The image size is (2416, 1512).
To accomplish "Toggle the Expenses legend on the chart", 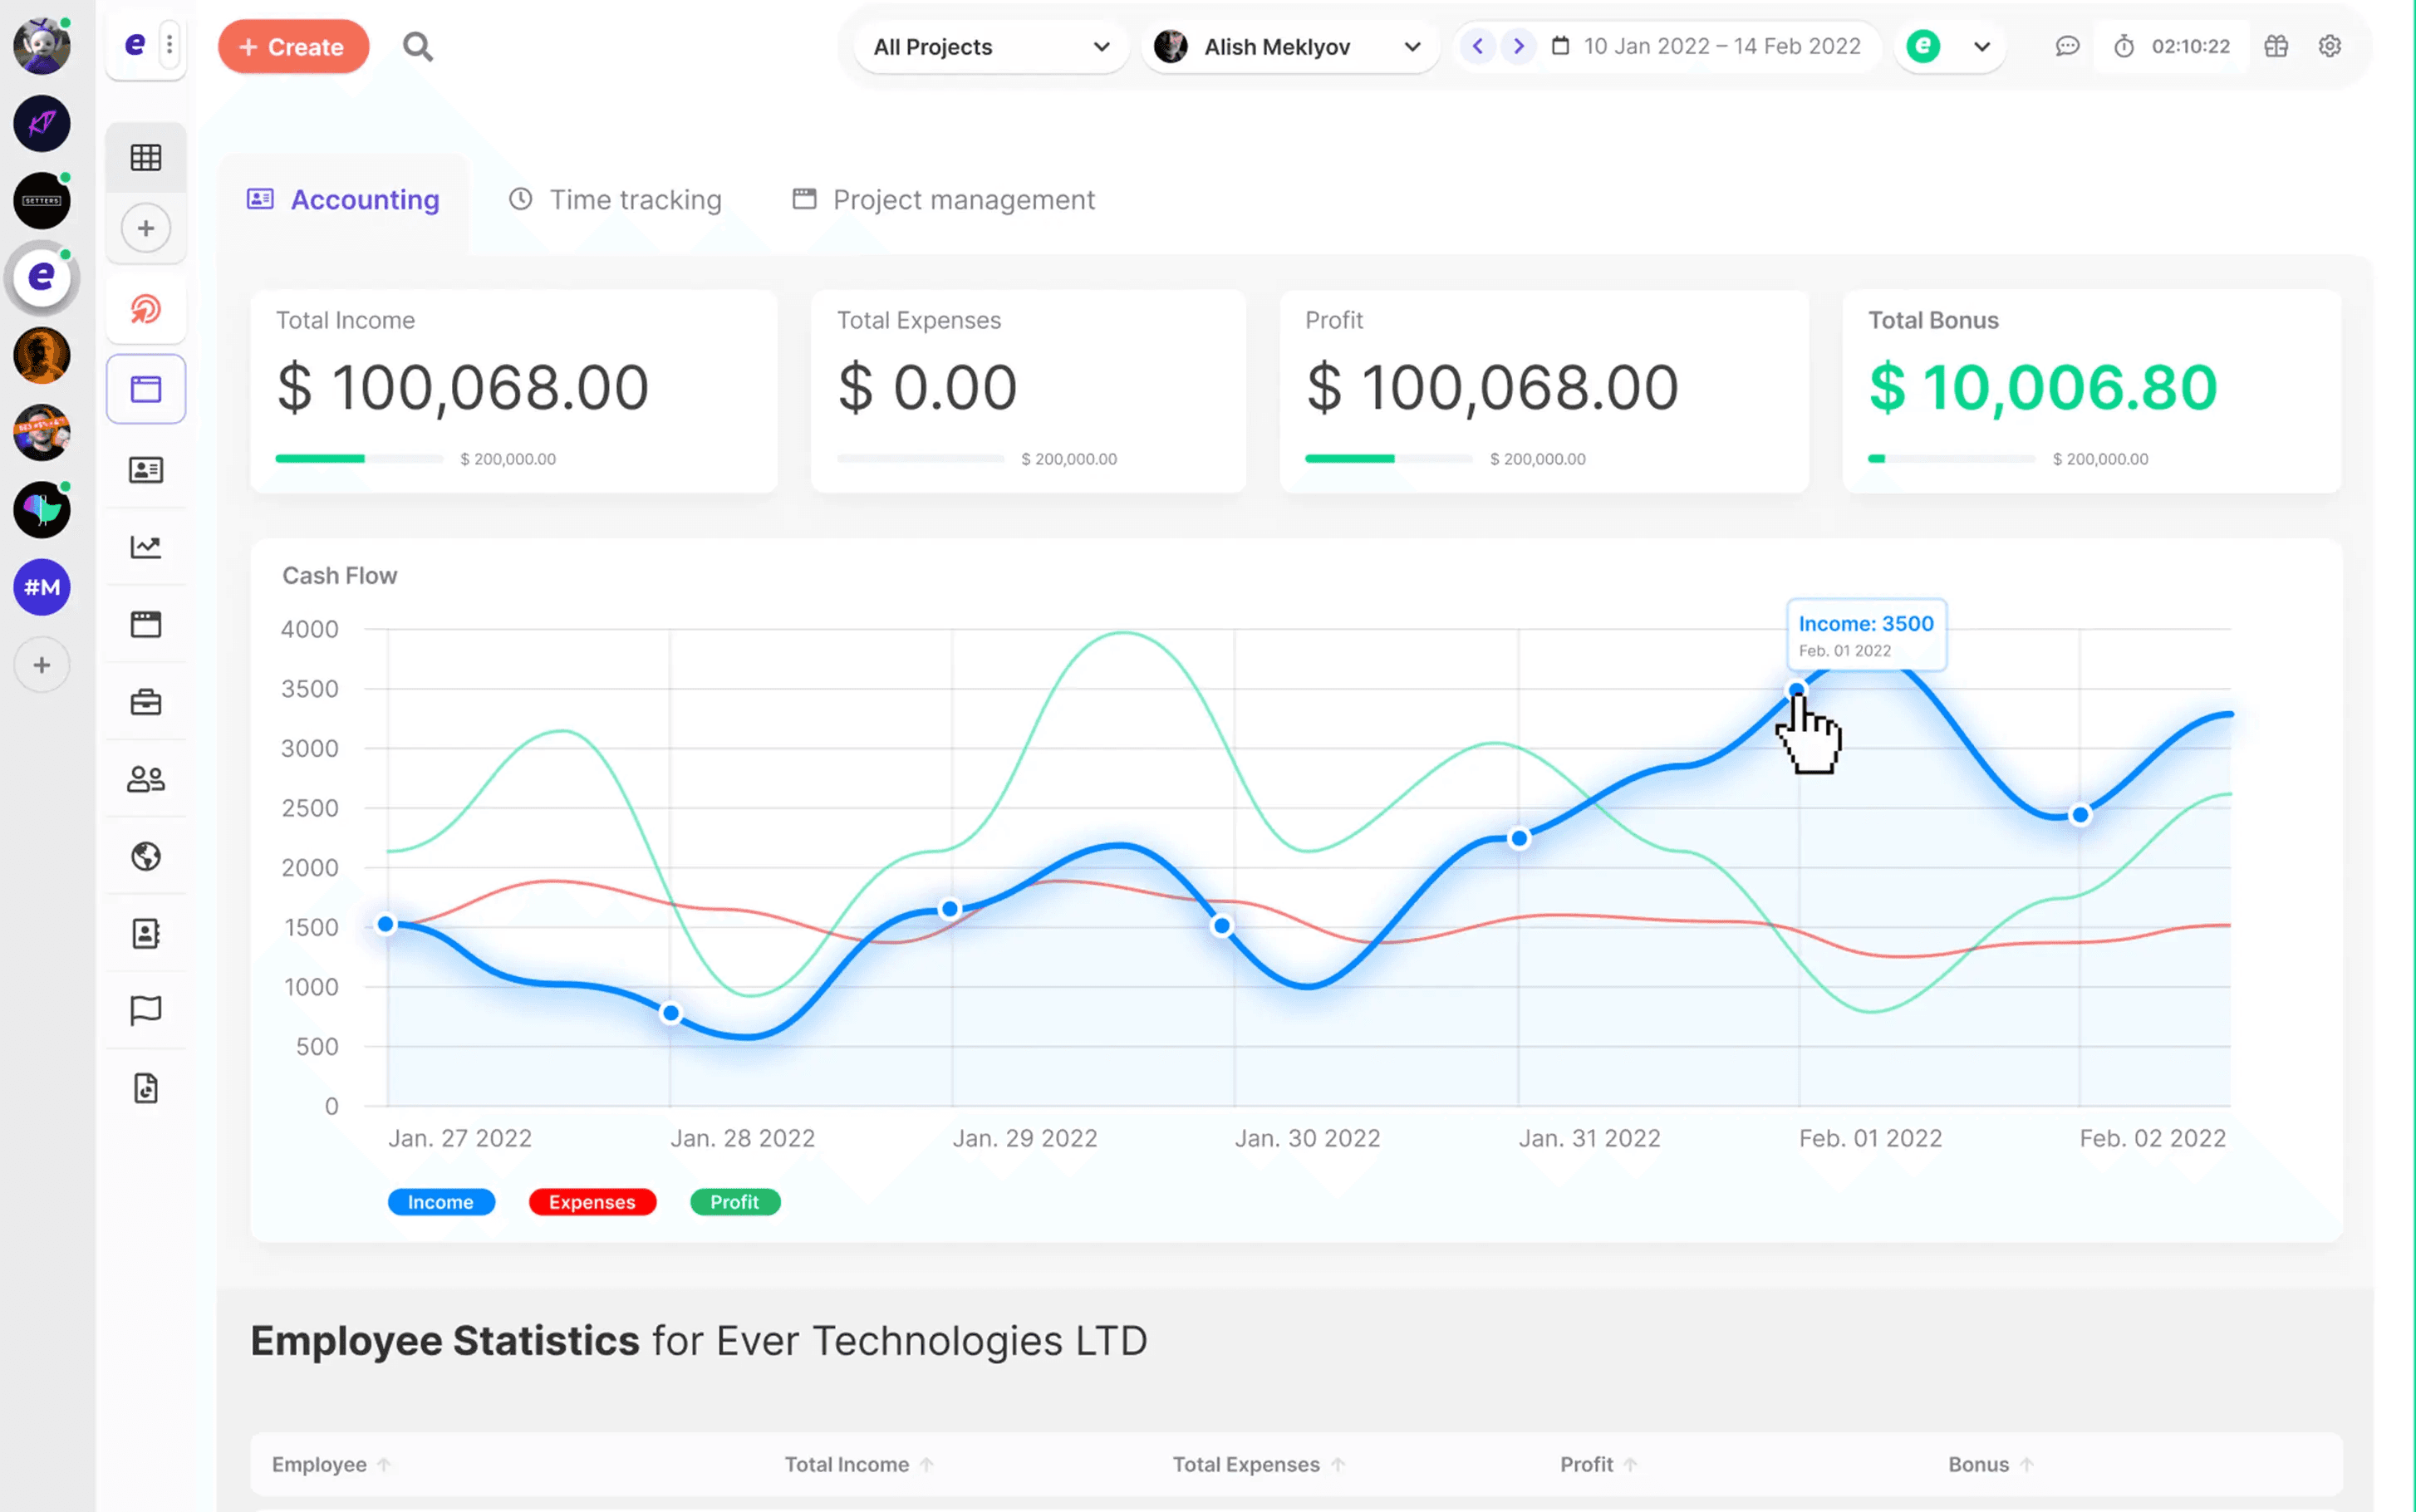I will coord(592,1201).
